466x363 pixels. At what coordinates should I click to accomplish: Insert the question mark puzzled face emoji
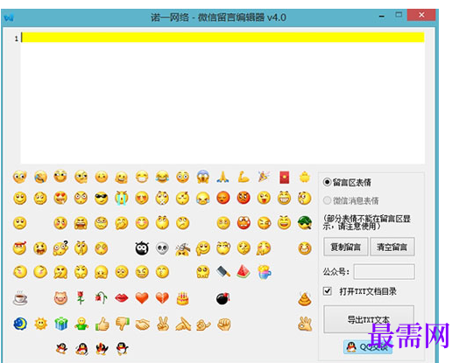60,248
